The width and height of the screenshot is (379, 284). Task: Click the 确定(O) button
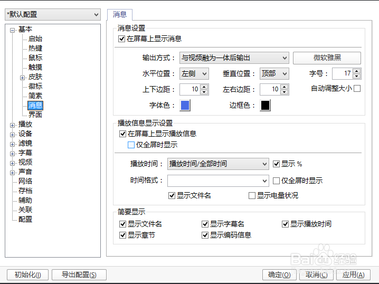point(279,275)
